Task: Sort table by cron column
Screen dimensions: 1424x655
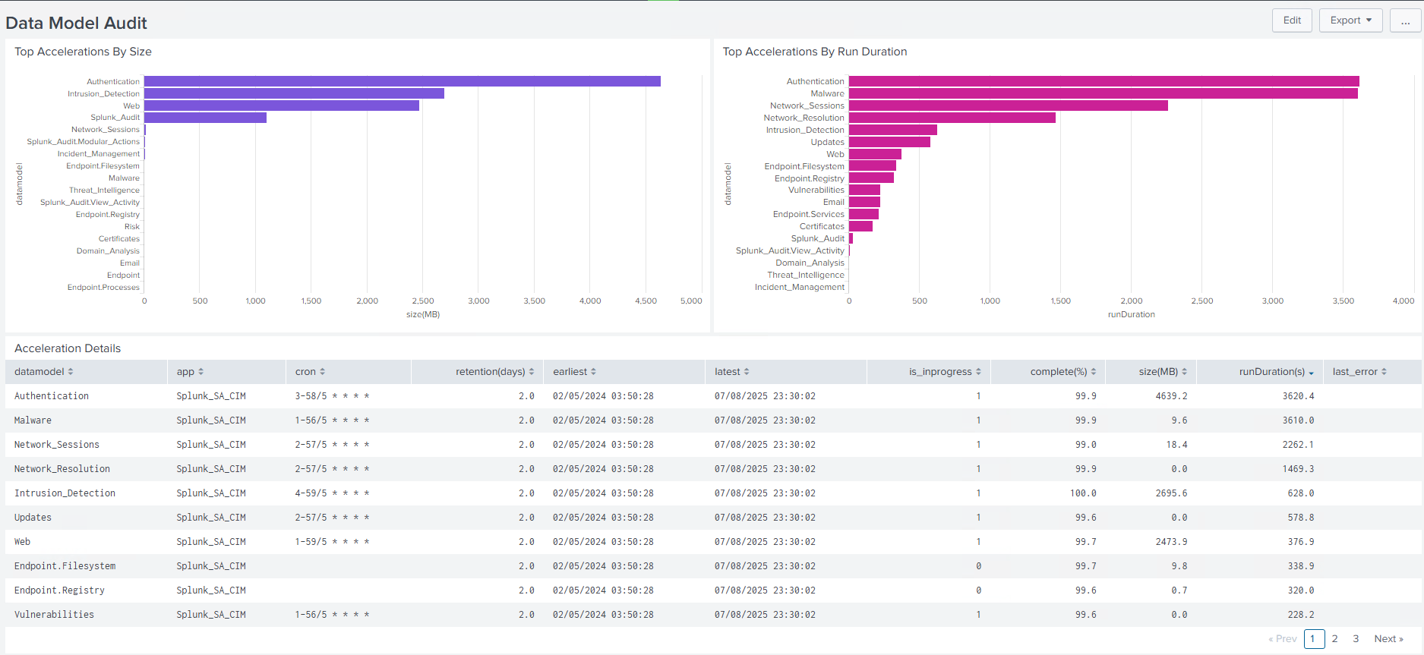Action: tap(310, 372)
